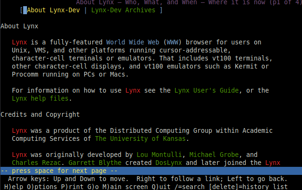Click the red Lynx before 'was originally developed'
The image size is (302, 190).
(x=19, y=155)
